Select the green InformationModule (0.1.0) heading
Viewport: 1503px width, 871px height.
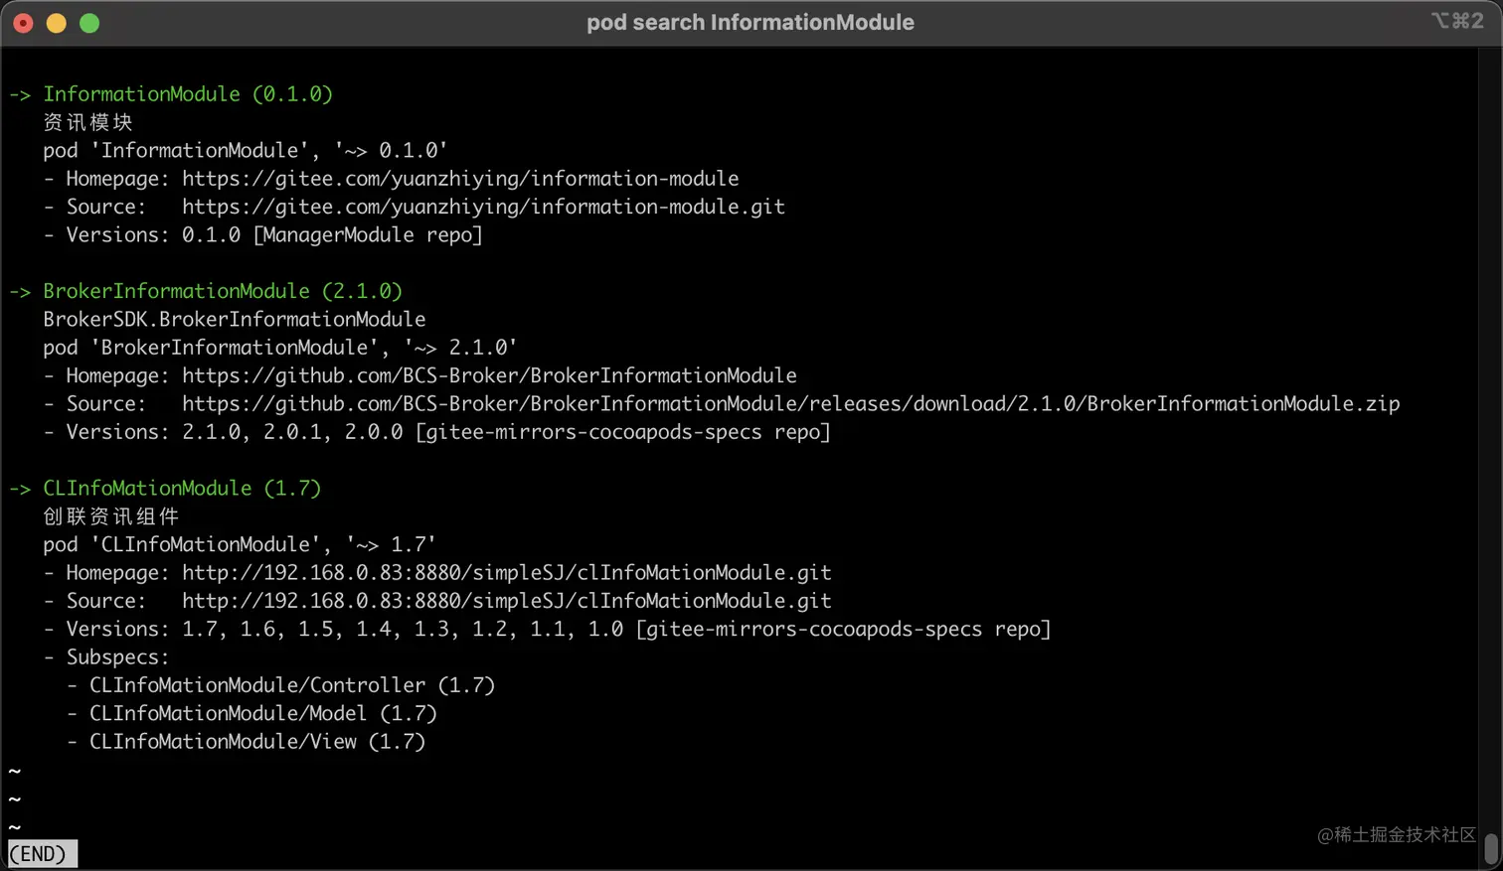[188, 94]
